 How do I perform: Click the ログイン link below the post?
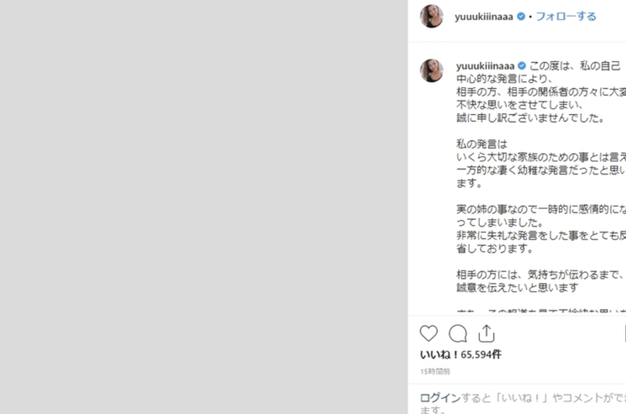point(441,398)
